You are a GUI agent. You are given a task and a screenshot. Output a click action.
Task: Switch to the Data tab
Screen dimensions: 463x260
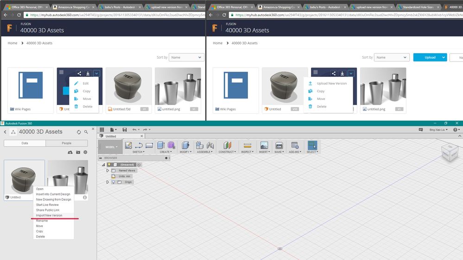tap(25, 143)
